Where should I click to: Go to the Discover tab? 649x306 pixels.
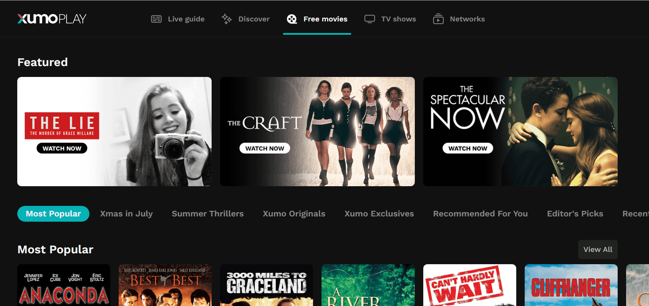pyautogui.click(x=245, y=19)
